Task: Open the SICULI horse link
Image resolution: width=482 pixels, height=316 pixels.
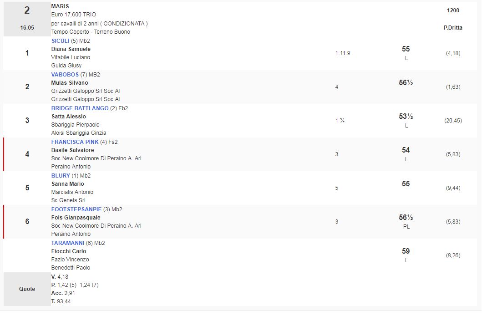Action: [61, 41]
